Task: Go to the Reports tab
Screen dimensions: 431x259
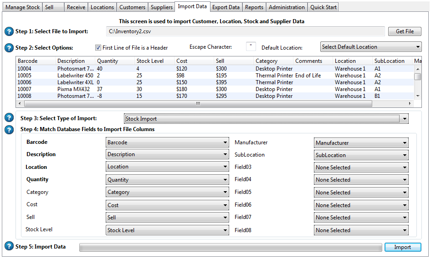Action: 254,7
